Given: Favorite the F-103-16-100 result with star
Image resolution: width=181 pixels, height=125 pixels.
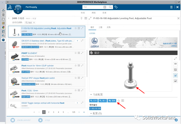Looking at the screenshot, I should [76, 28].
